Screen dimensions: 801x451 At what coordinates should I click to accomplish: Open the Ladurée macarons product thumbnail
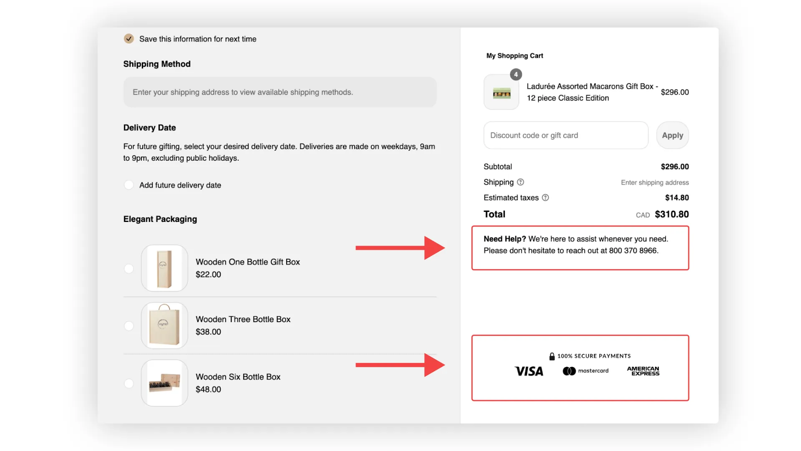click(x=501, y=93)
